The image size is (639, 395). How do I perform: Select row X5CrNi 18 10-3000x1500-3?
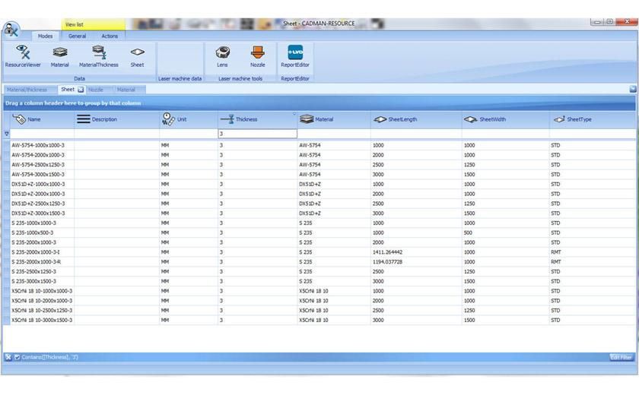(x=319, y=320)
